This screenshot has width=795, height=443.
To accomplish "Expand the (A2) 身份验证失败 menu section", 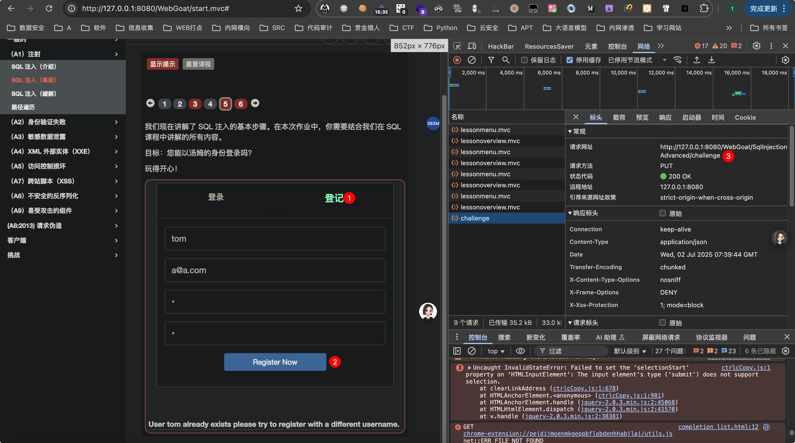I will pyautogui.click(x=63, y=122).
